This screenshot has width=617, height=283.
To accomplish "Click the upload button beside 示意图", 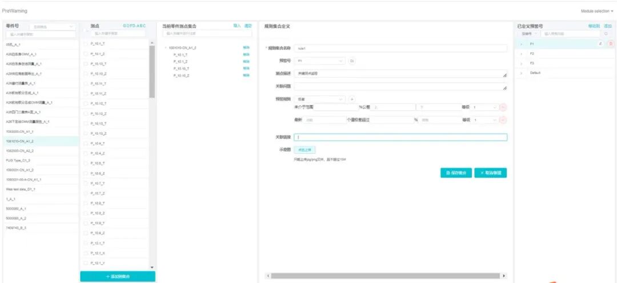I will [305, 150].
